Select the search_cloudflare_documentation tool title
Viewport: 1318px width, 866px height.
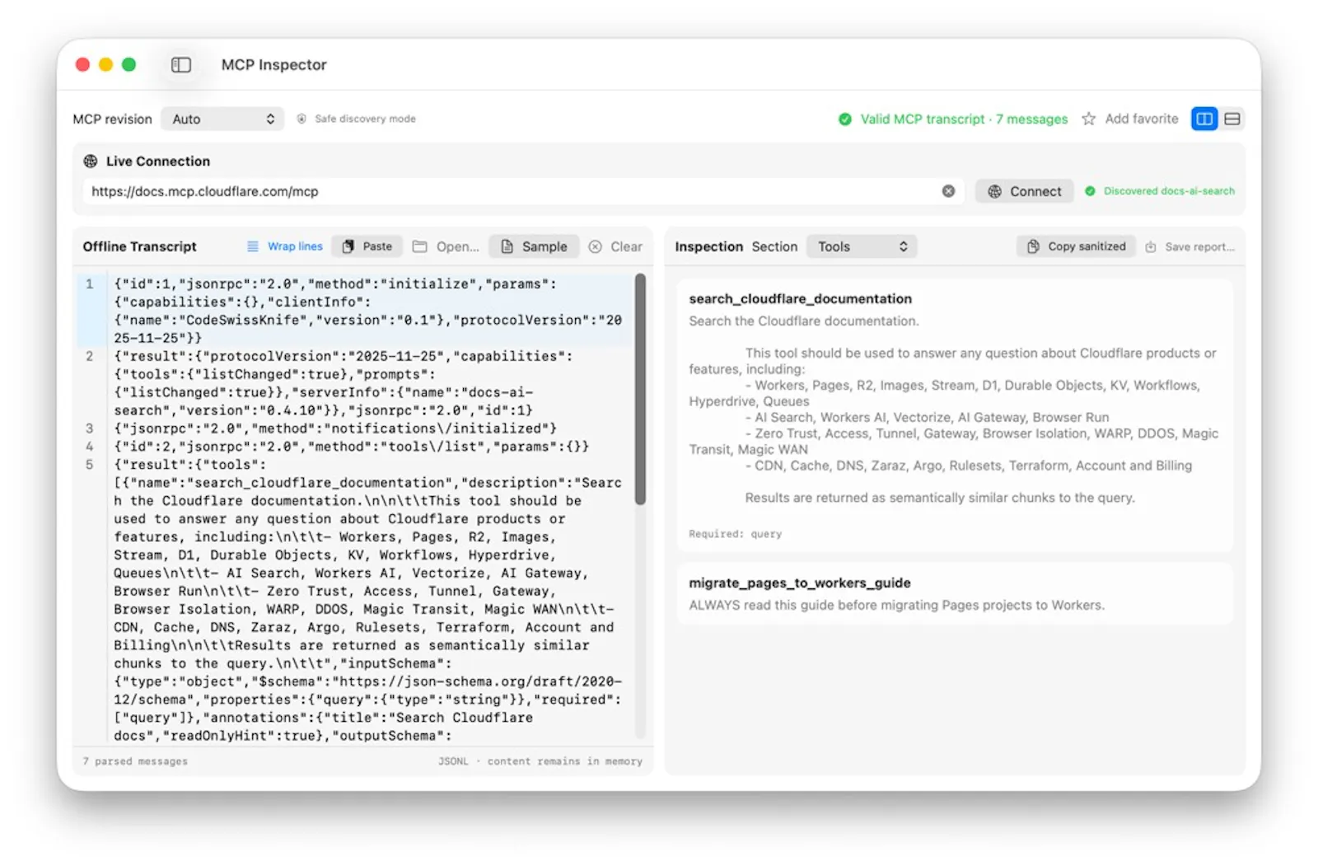[x=800, y=299]
